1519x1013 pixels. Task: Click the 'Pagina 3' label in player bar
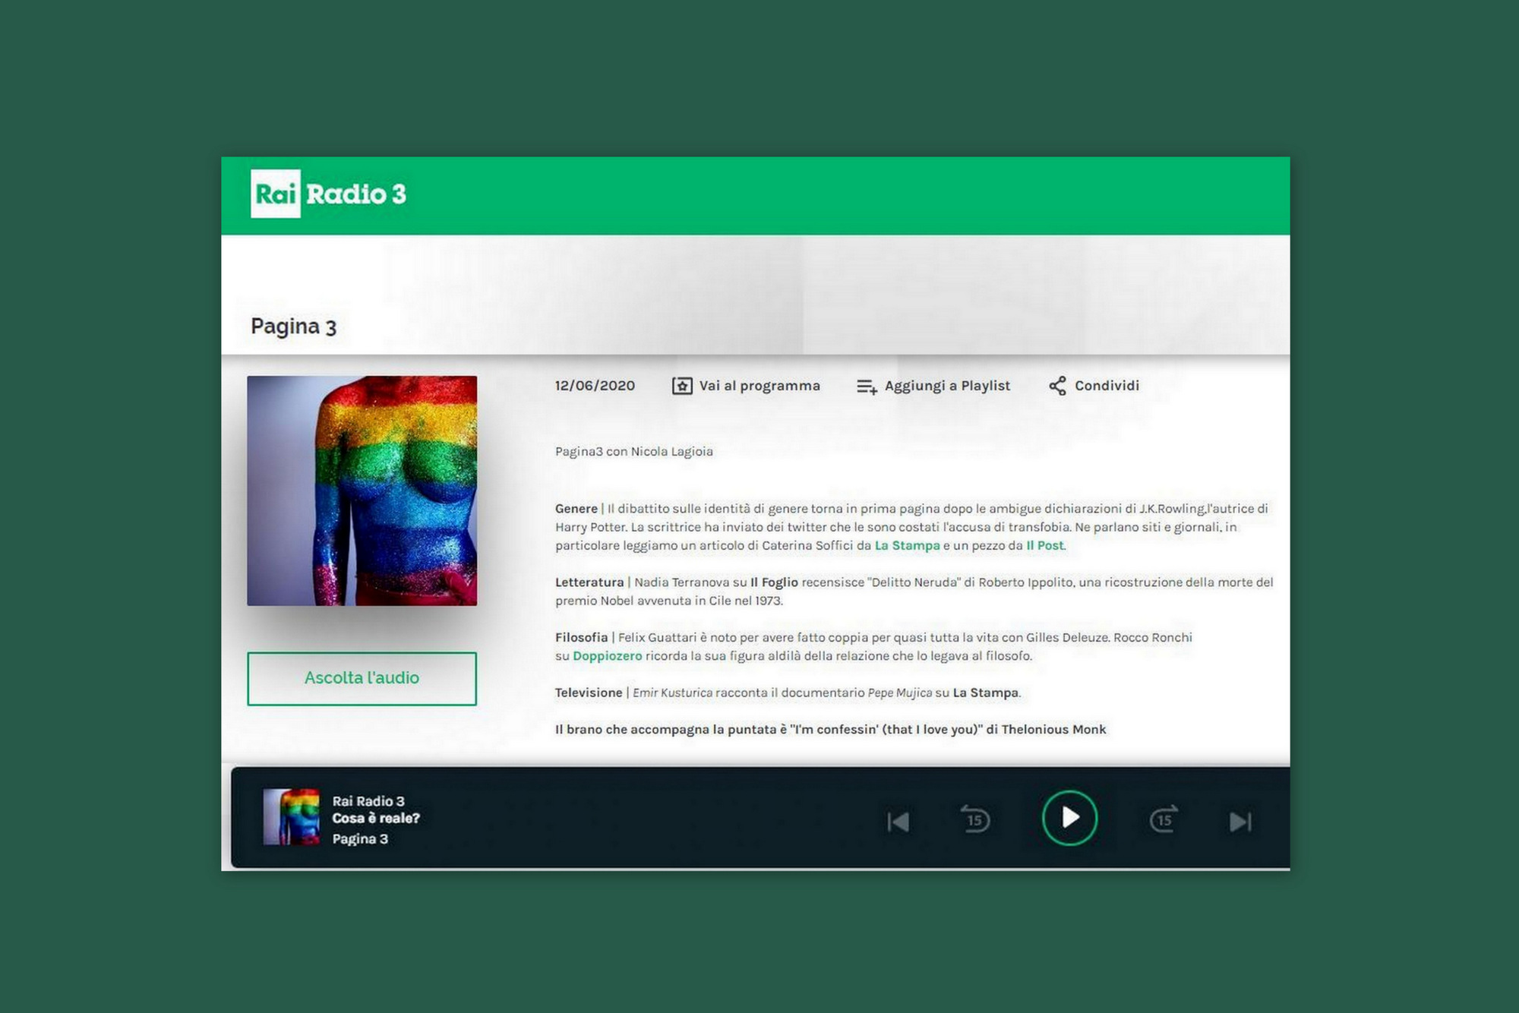pos(360,839)
